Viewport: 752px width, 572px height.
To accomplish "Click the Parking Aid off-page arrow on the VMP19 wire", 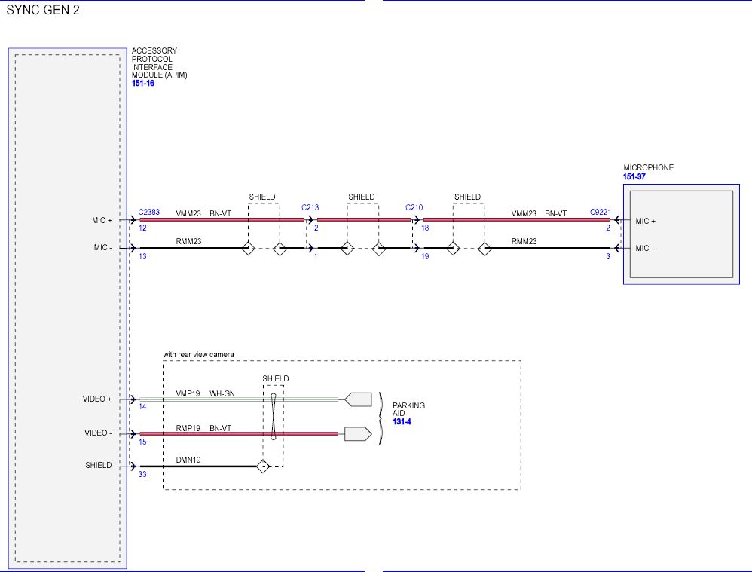I will [x=358, y=399].
